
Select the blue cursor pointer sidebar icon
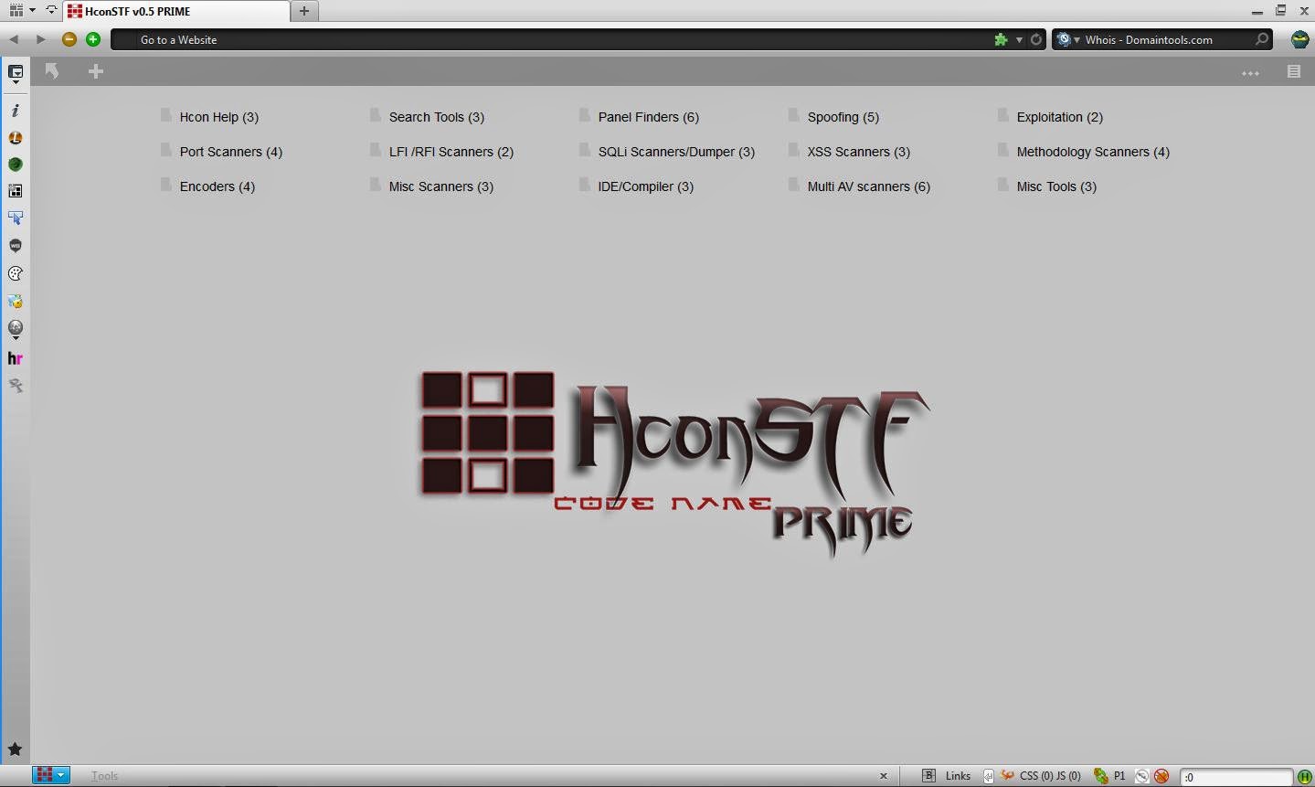(16, 218)
